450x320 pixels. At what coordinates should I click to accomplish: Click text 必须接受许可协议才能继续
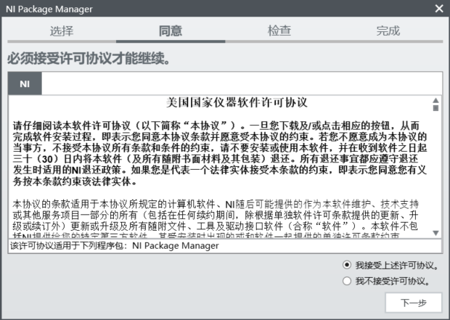tap(89, 58)
